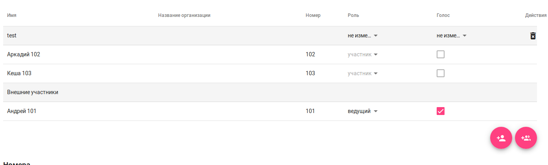This screenshot has height=165, width=548.
Task: Delete the test row with trash icon
Action: (533, 36)
